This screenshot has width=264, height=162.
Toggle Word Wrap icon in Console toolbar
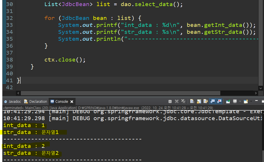pos(206,101)
